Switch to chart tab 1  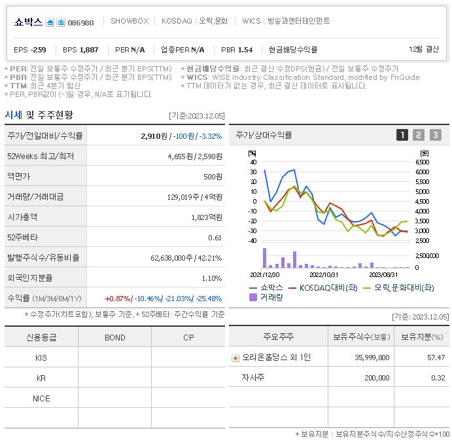(x=402, y=135)
